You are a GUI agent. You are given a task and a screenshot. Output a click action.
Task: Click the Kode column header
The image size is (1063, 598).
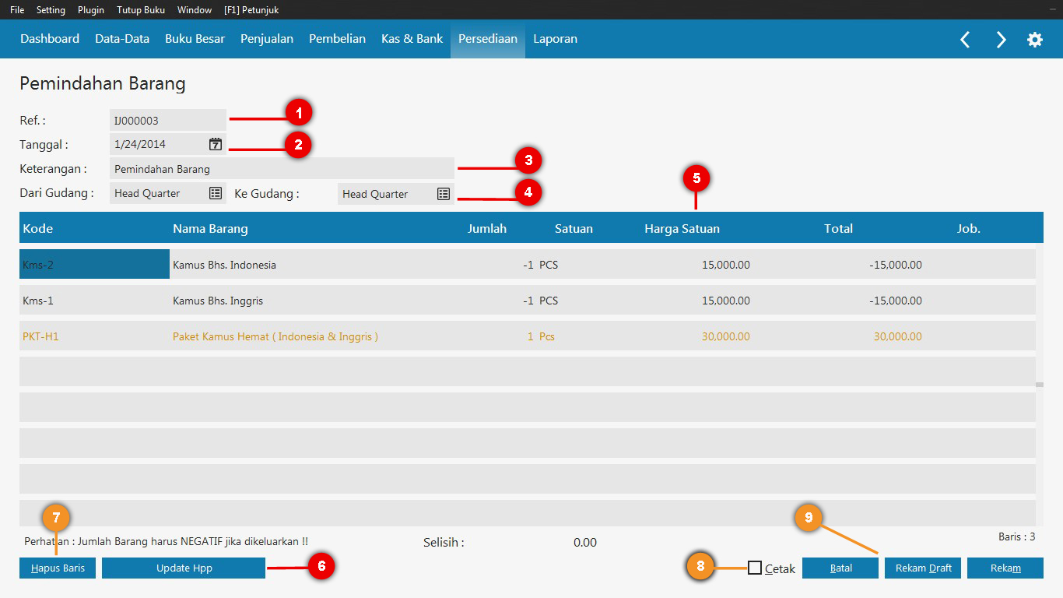(x=38, y=228)
